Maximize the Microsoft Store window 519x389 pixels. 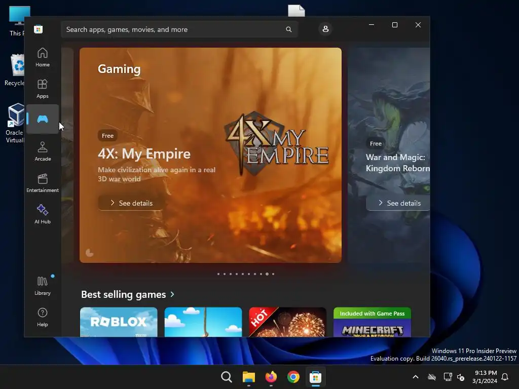(x=394, y=25)
